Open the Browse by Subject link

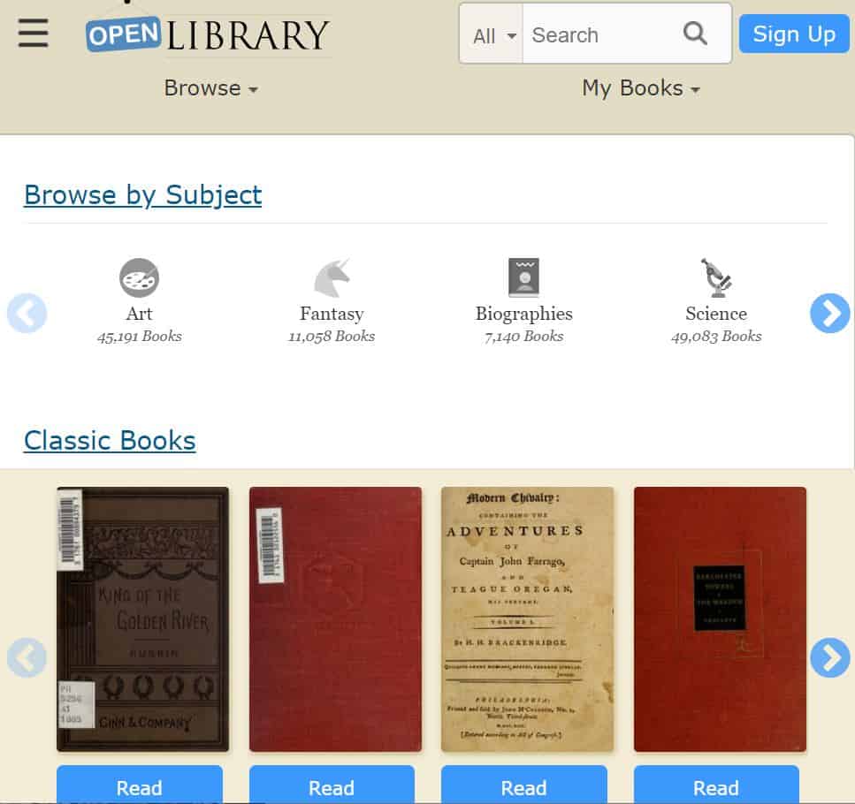coord(143,195)
